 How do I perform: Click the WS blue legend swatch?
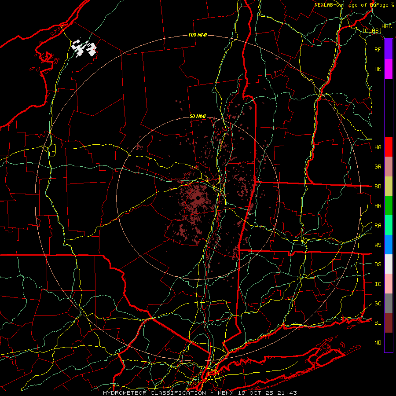point(389,245)
